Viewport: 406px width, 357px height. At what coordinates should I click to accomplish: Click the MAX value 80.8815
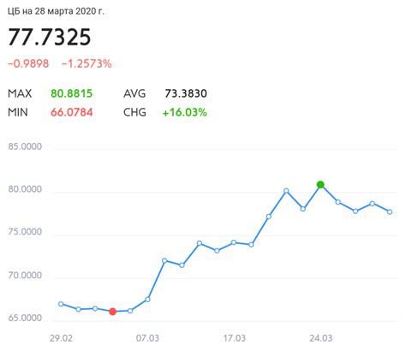tap(72, 93)
